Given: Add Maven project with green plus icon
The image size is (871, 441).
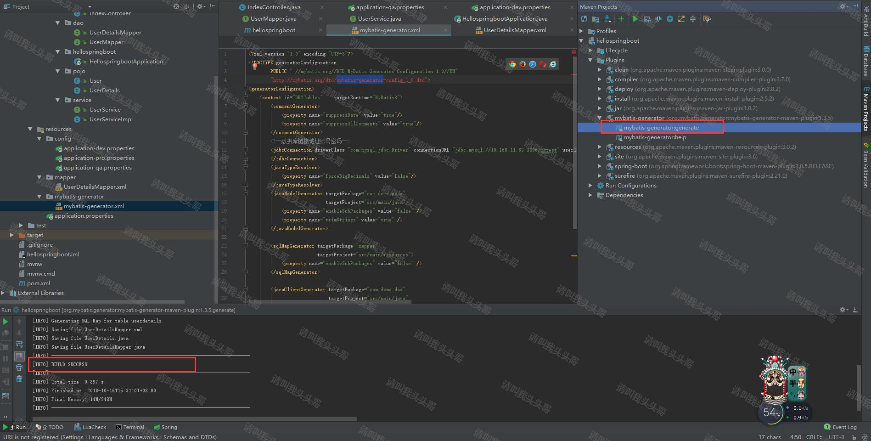Looking at the screenshot, I should tap(621, 19).
